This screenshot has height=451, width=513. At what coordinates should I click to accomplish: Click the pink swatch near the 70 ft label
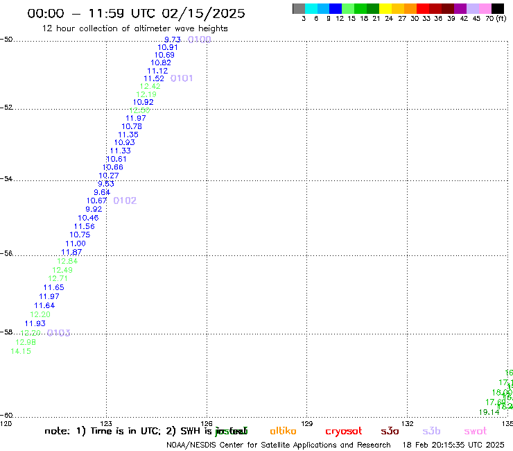click(485, 8)
